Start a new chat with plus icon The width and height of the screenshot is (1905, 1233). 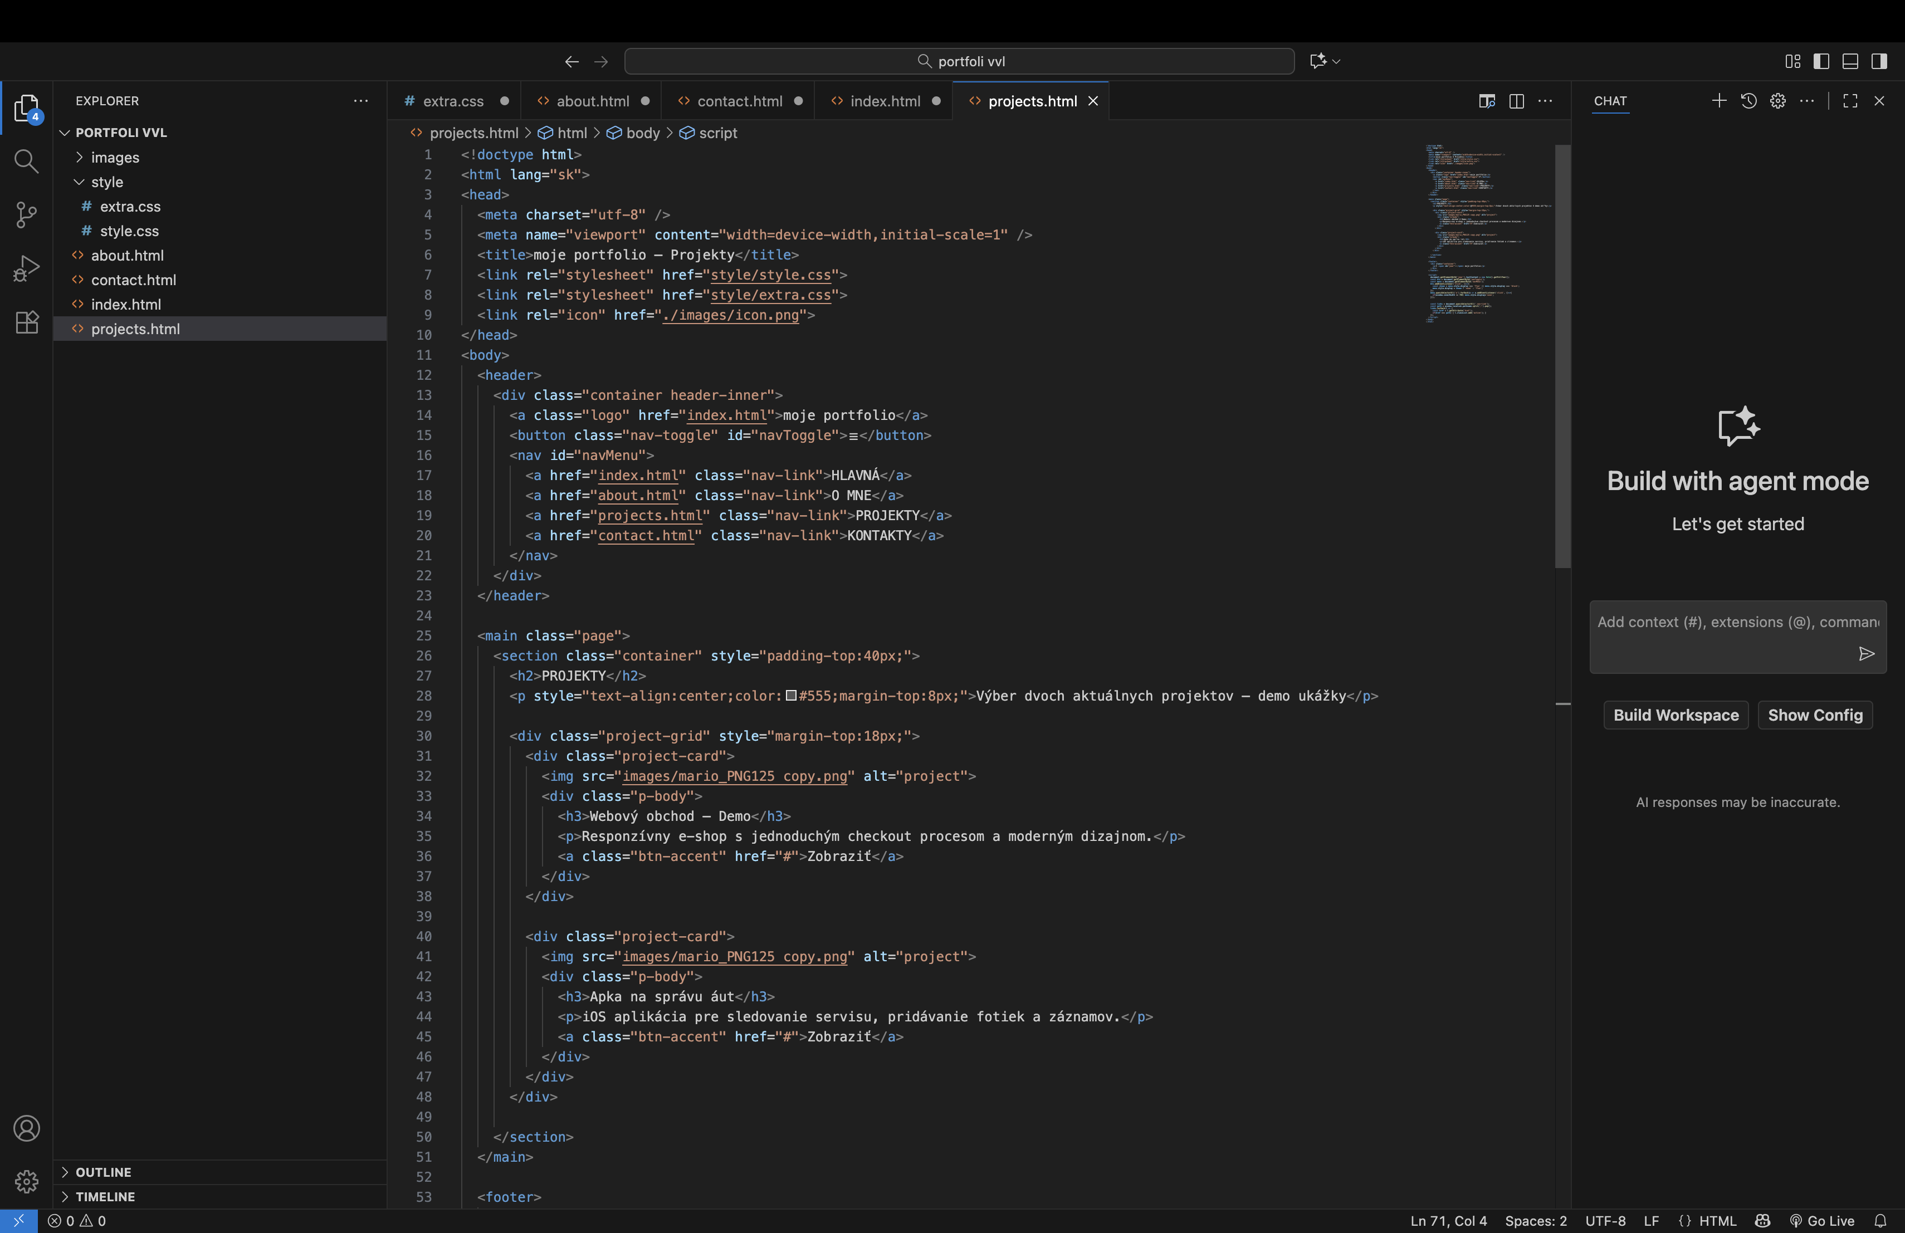coord(1718,101)
